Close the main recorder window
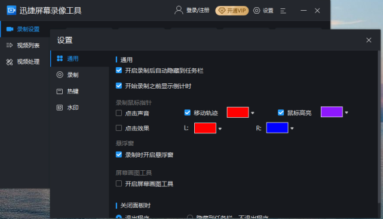Viewport: 383px width, 219px height. pos(317,11)
